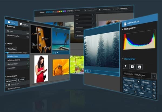Collapse the Stichwörter section
Screen dimensions: 162x112
click(x=123, y=59)
